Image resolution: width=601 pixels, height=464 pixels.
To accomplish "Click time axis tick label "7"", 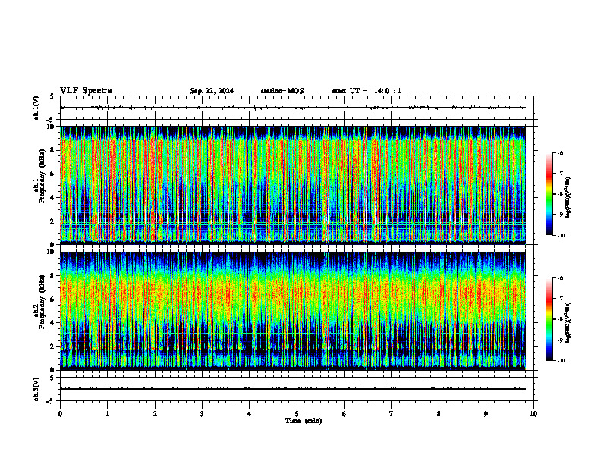I will click(392, 414).
